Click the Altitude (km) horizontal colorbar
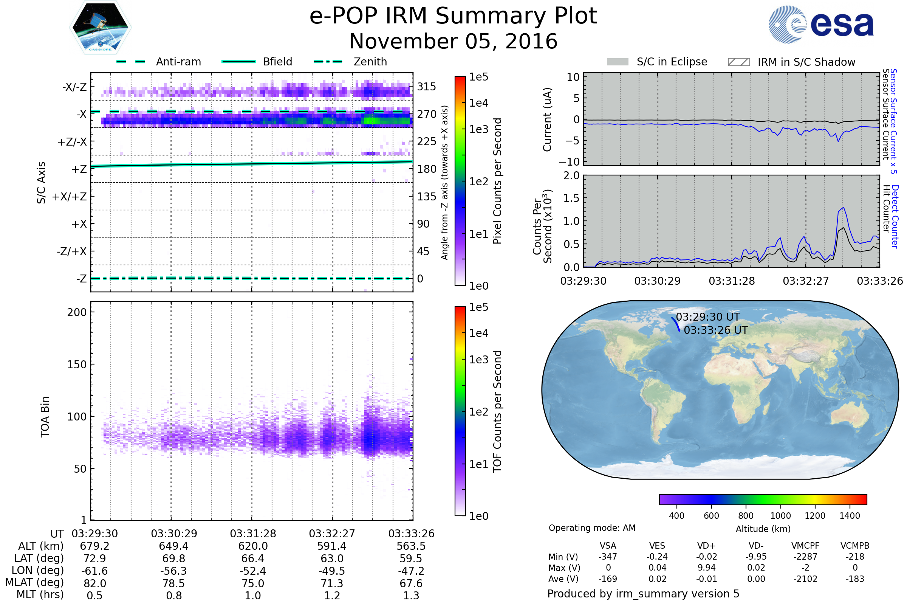The height and width of the screenshot is (605, 907). (x=763, y=499)
